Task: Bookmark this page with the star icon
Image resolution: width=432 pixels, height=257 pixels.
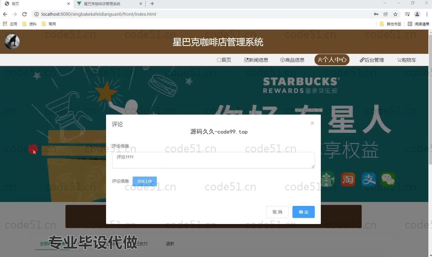Action: coord(395,14)
